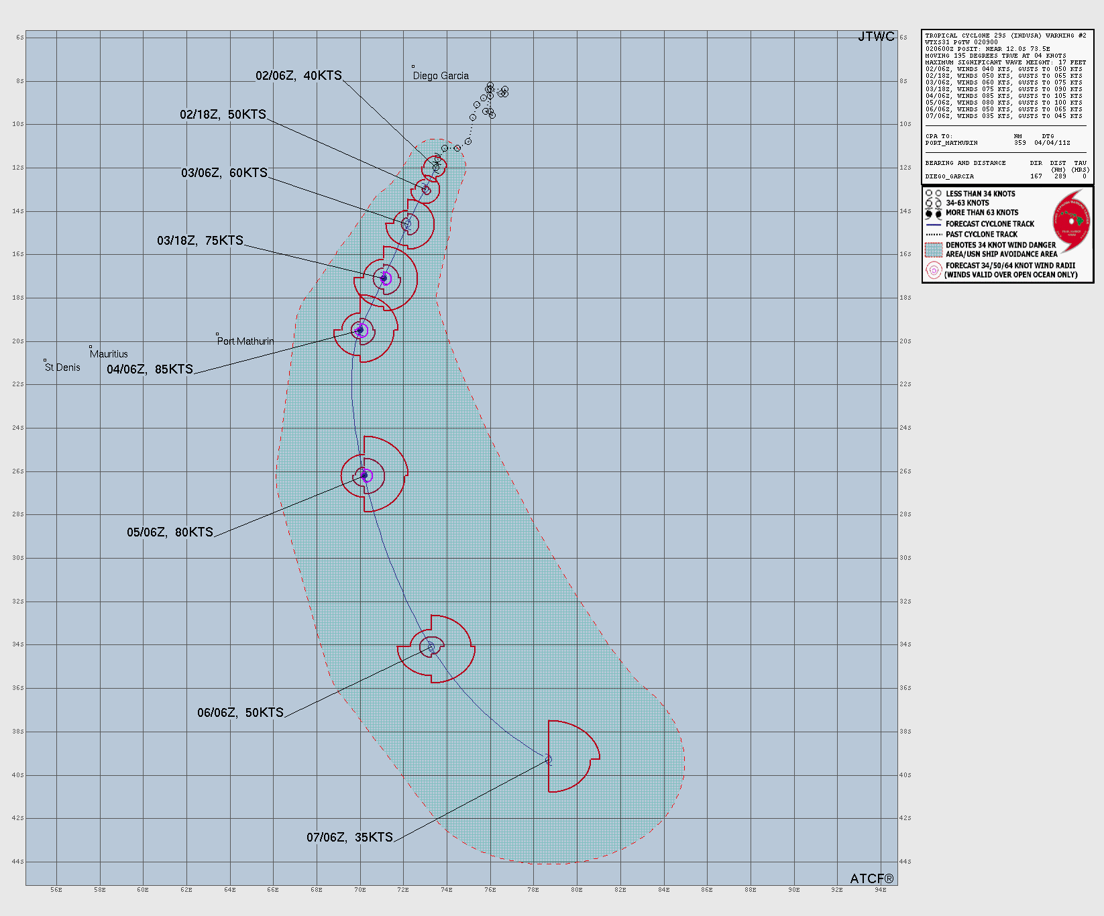Select the Port Mathurin location marker
Screen dimensions: 1104x916
(x=217, y=334)
